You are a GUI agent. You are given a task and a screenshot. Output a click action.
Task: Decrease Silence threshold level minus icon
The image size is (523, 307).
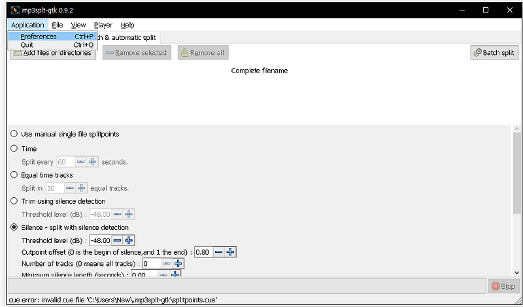pos(117,240)
